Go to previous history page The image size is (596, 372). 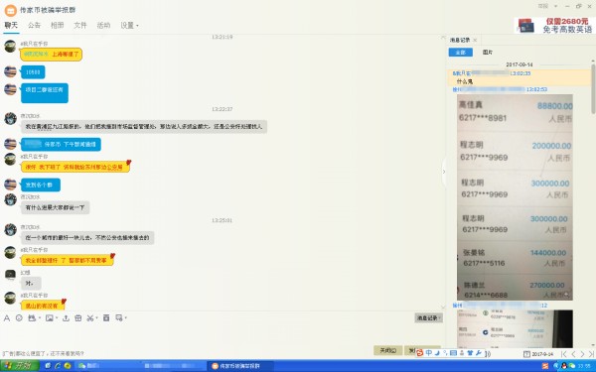point(573,354)
